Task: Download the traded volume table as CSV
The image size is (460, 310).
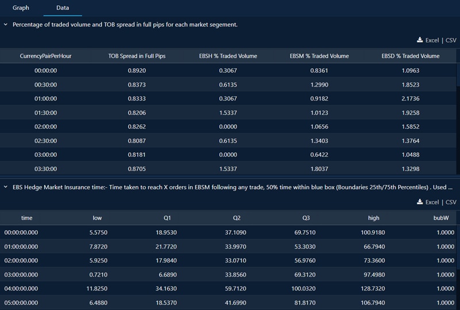Action: pyautogui.click(x=451, y=40)
